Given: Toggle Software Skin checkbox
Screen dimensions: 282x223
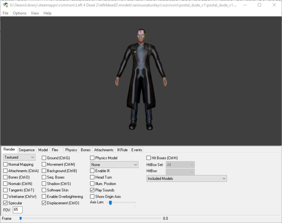Looking at the screenshot, I should (x=44, y=190).
